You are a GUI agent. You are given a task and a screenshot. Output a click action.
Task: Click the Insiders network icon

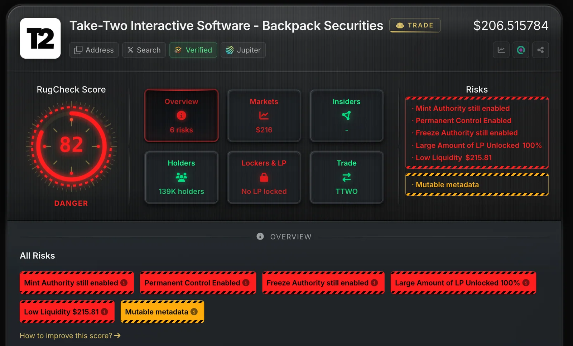click(346, 115)
